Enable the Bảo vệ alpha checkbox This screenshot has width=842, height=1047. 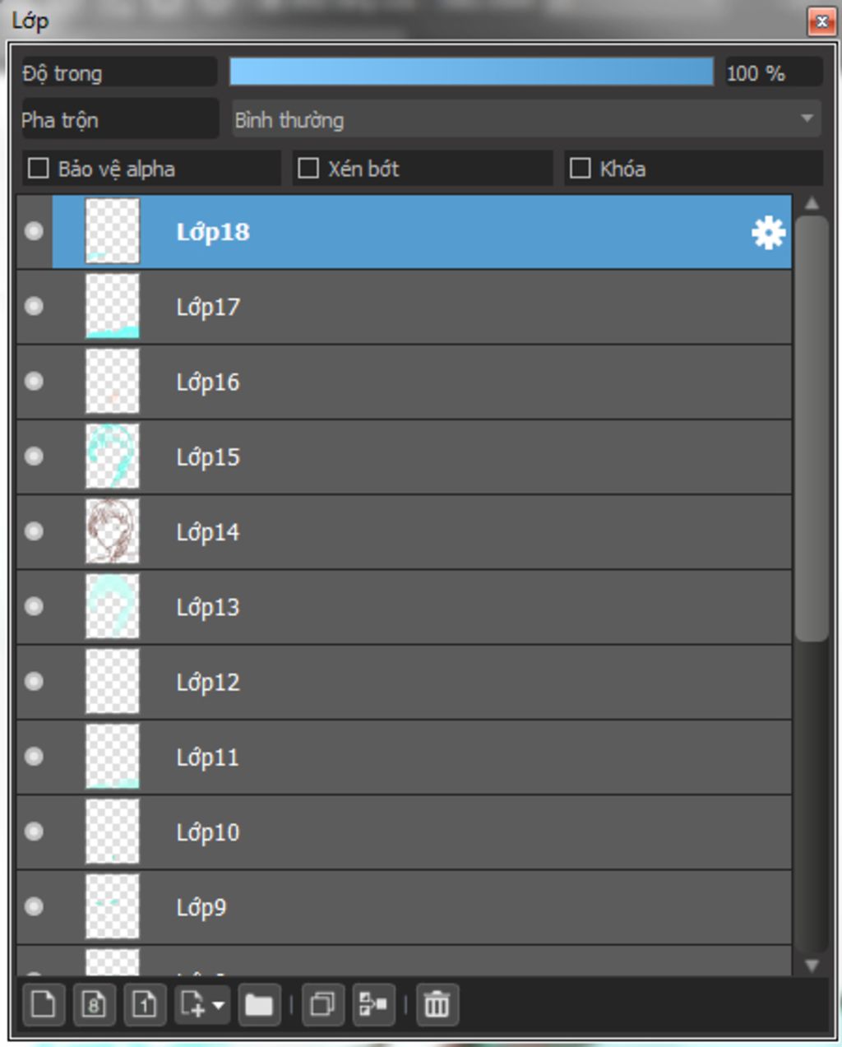coord(39,169)
